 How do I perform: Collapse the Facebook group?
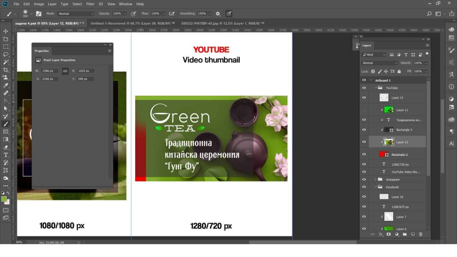375,187
